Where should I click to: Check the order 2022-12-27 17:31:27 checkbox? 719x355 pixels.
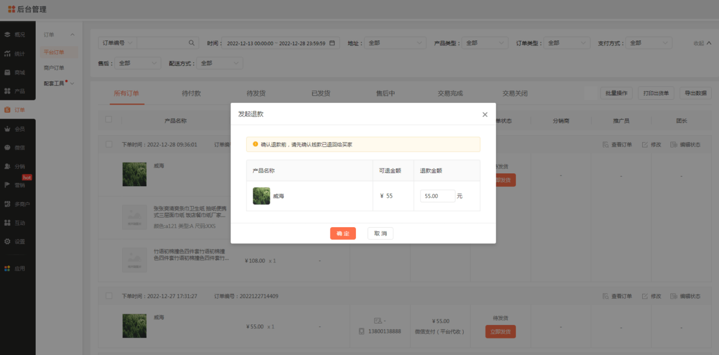click(x=109, y=296)
